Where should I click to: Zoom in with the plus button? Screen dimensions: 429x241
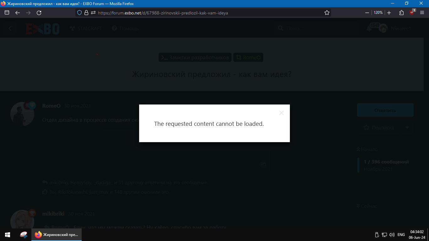(x=389, y=13)
